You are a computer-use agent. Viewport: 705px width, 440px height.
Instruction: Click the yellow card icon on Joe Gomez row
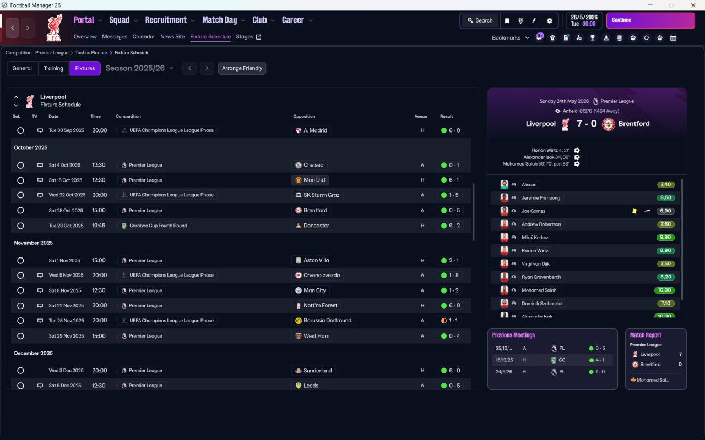[634, 211]
